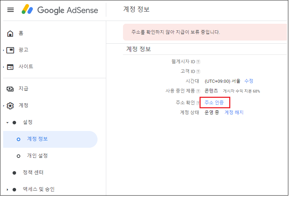Click the 사이트 sites layout icon
This screenshot has width=289, height=197.
click(10, 67)
